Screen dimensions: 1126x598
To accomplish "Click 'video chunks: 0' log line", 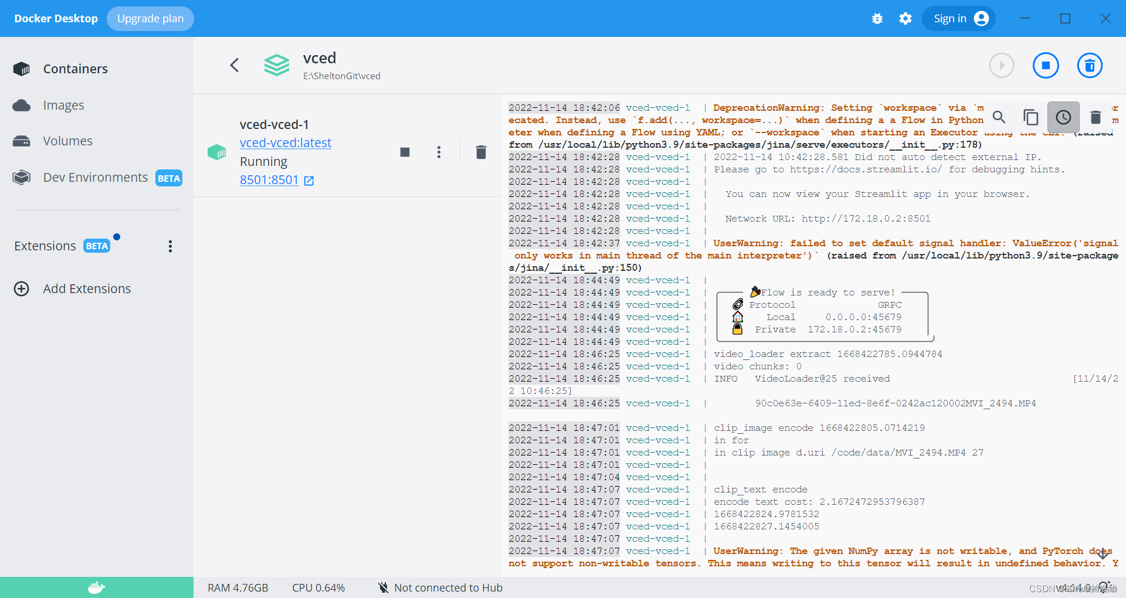I will (x=758, y=366).
